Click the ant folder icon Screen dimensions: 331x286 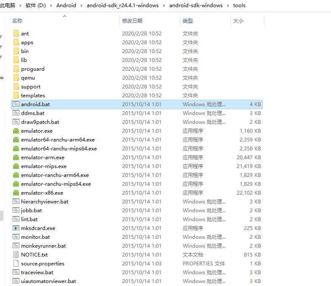click(16, 33)
